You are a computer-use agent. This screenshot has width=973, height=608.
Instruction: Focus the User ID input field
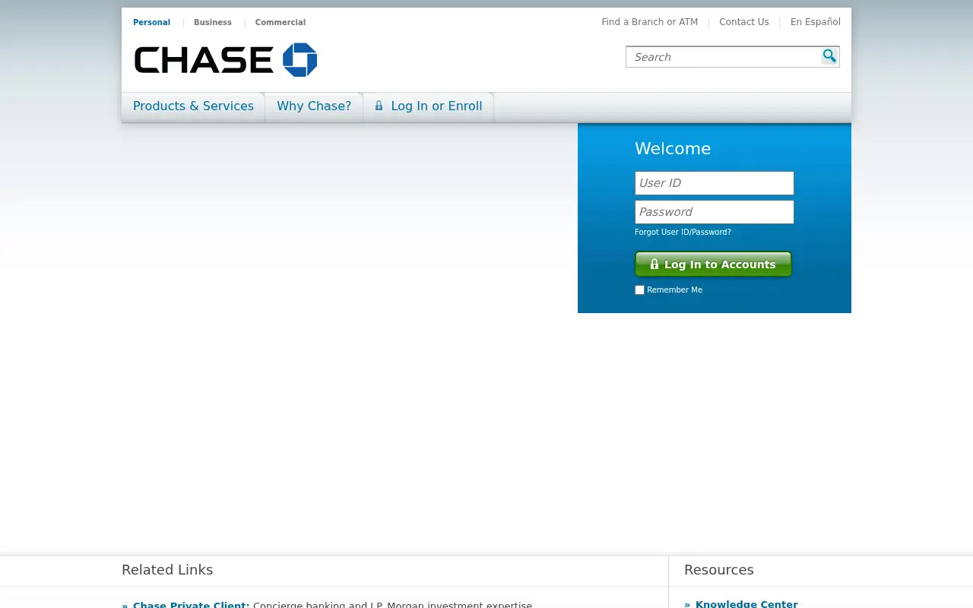(715, 183)
